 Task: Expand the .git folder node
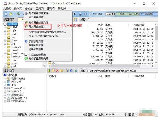(x=5, y=31)
